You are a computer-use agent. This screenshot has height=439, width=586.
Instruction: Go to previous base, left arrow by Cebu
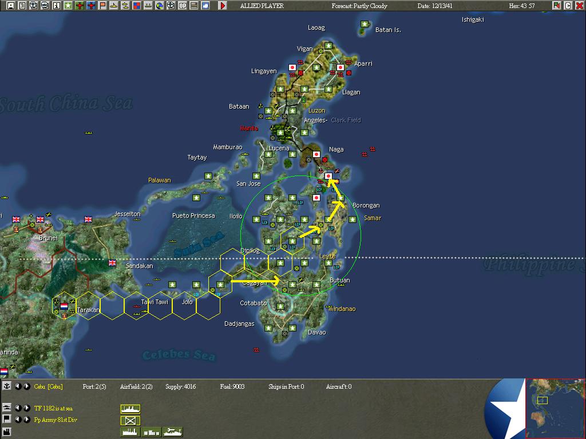(x=18, y=386)
